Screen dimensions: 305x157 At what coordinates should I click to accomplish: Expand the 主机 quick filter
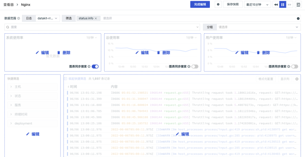[x=33, y=87]
